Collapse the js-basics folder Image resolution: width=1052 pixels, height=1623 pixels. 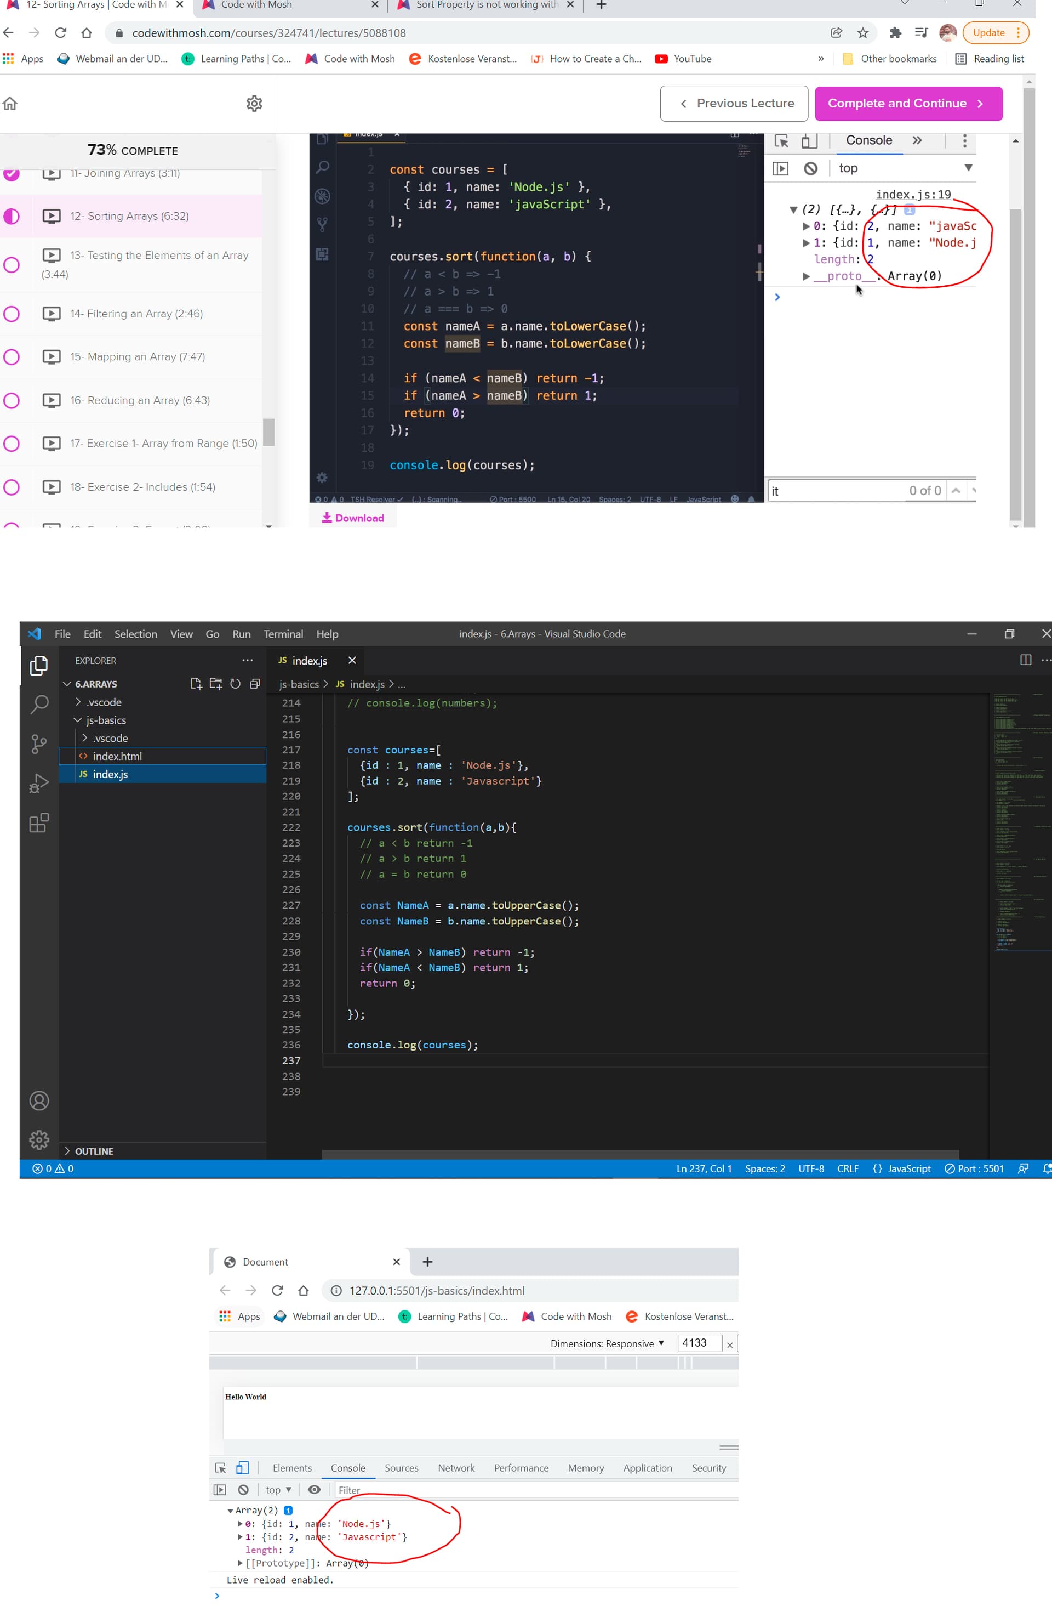(x=78, y=719)
